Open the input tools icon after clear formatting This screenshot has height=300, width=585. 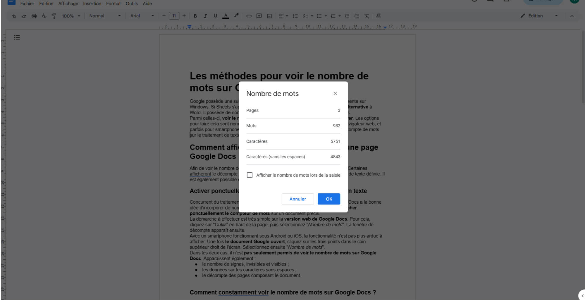tap(378, 15)
